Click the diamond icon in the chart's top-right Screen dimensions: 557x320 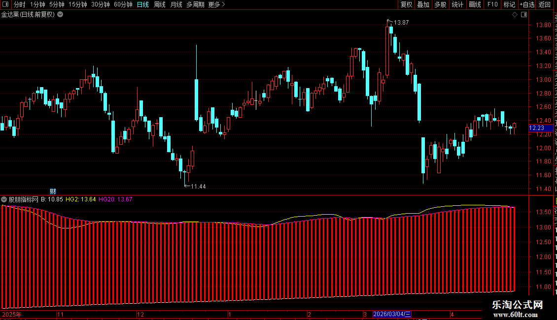[515, 15]
